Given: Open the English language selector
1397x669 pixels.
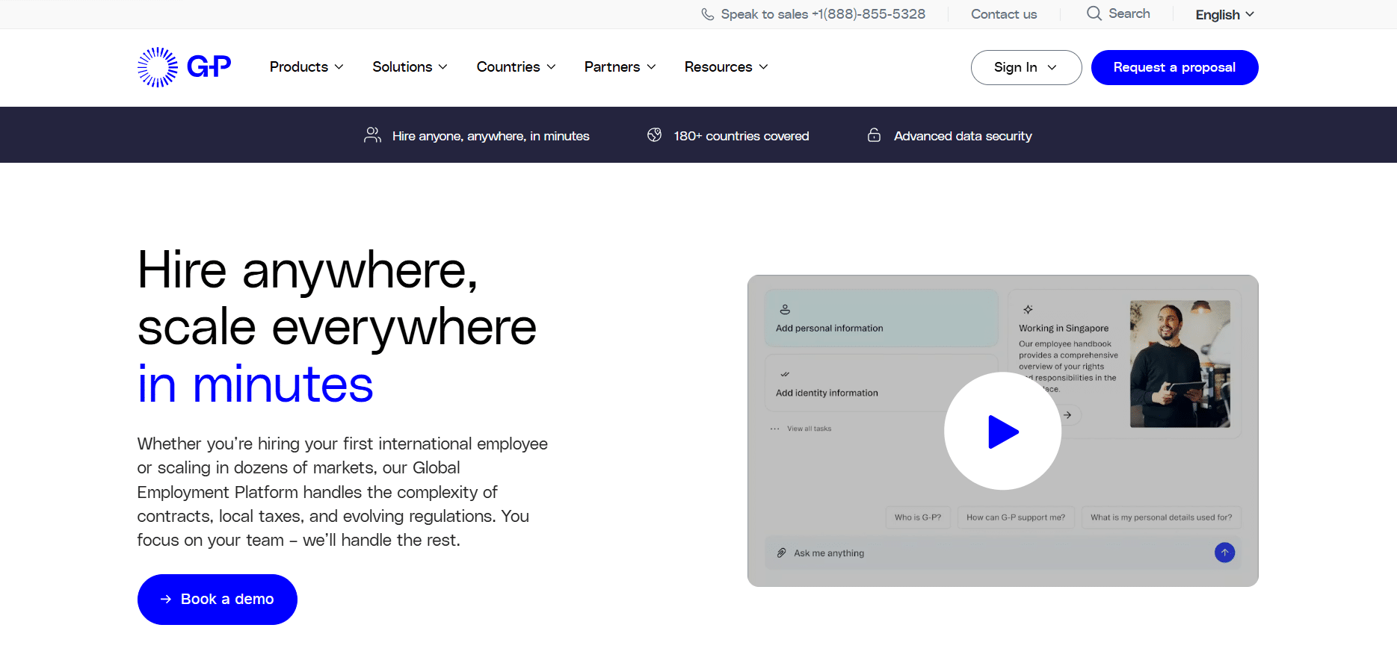Looking at the screenshot, I should (1224, 14).
